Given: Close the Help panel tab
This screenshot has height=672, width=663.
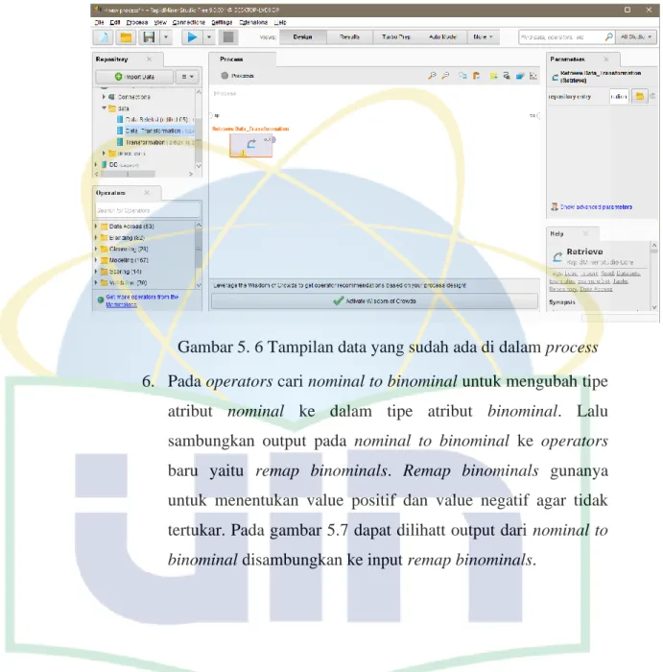Looking at the screenshot, I should coord(585,233).
